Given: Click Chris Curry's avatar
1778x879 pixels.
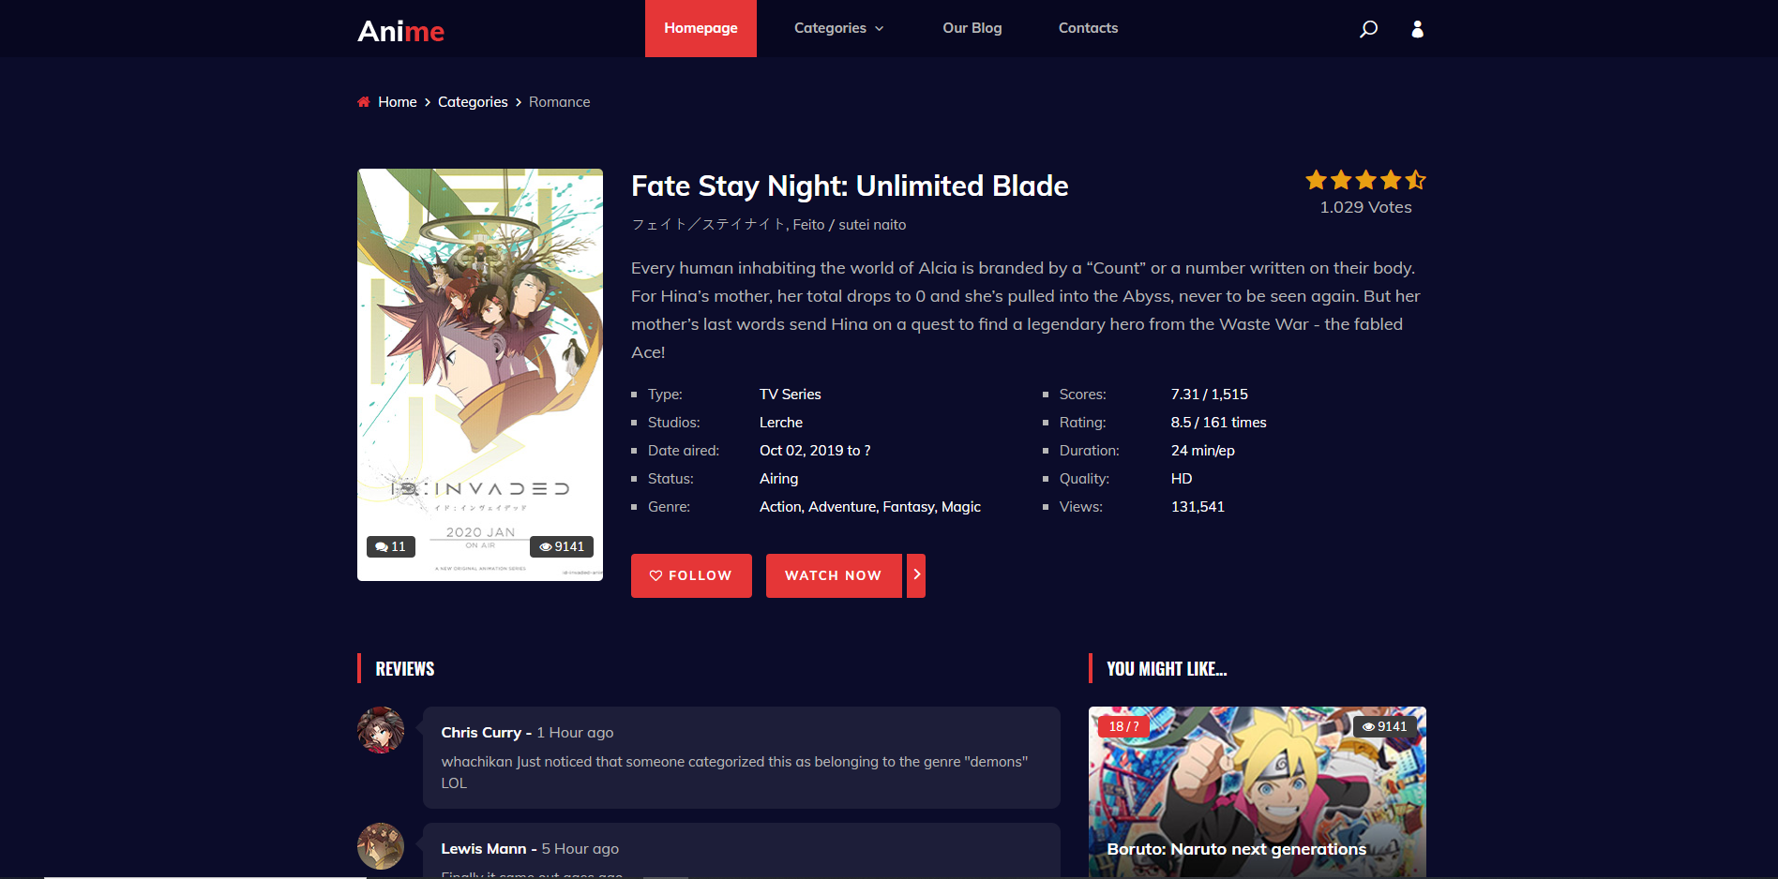Looking at the screenshot, I should [381, 730].
